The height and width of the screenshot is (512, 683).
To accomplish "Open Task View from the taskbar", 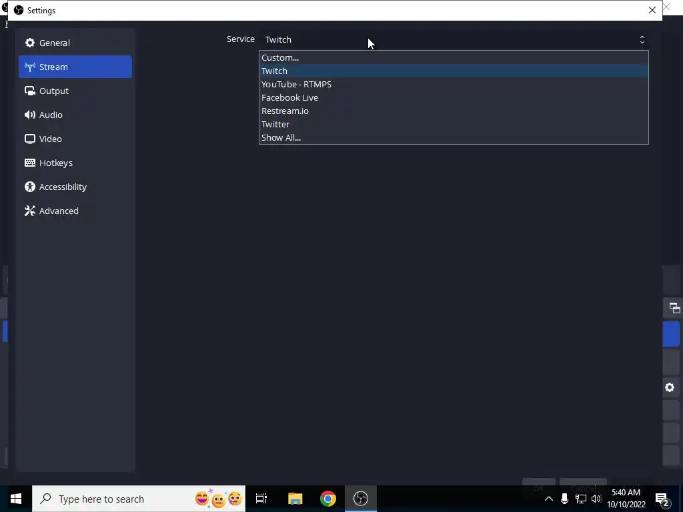I will pyautogui.click(x=261, y=499).
